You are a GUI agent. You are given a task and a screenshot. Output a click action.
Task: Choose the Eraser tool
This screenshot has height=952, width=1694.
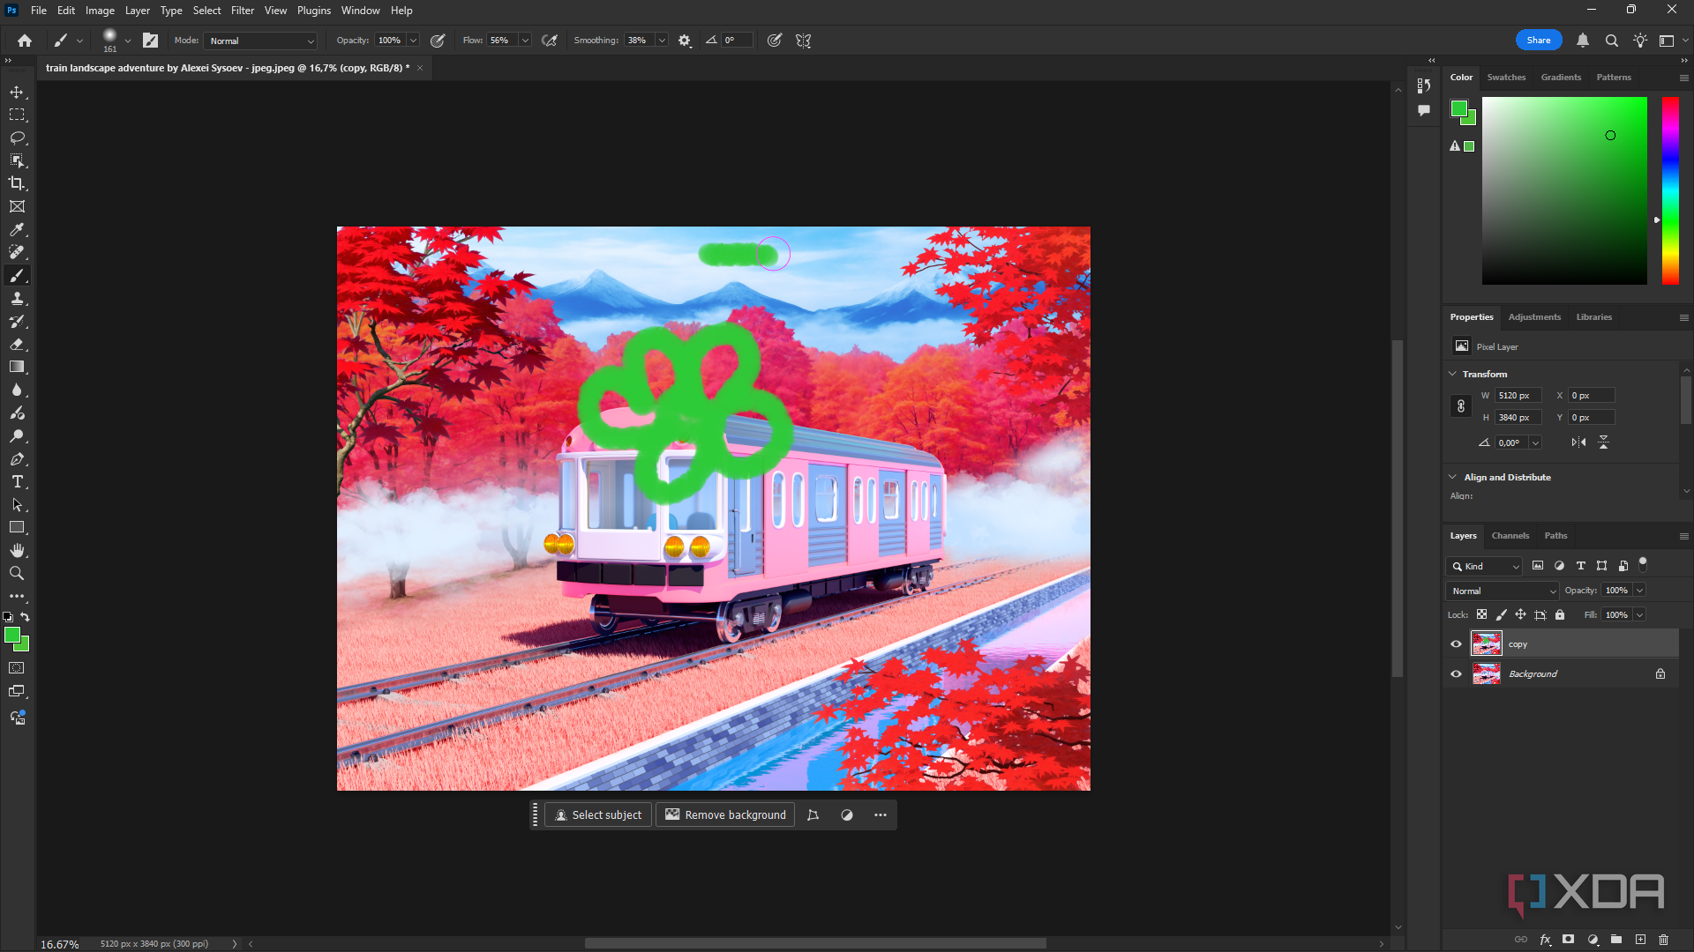(17, 345)
